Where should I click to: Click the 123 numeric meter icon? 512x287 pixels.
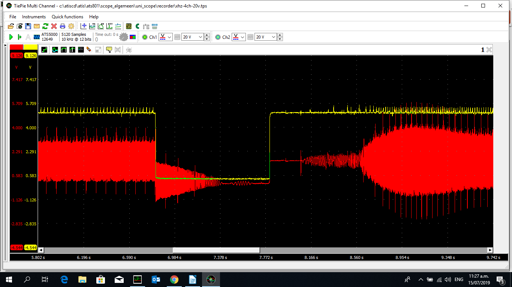point(129,26)
